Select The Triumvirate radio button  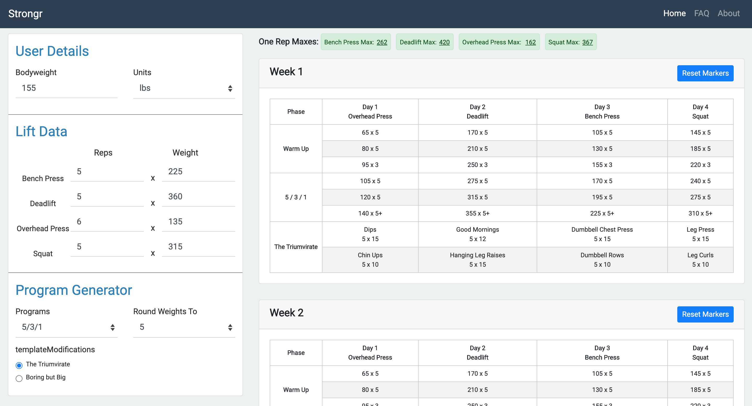[19, 365]
